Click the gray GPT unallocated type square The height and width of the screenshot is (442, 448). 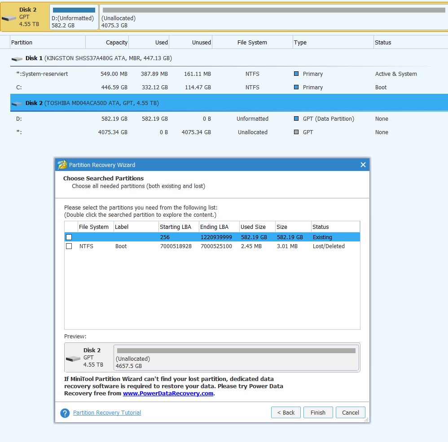(296, 132)
